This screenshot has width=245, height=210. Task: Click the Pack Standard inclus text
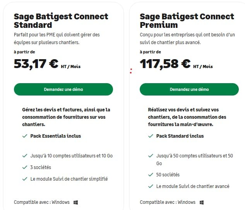point(180,136)
